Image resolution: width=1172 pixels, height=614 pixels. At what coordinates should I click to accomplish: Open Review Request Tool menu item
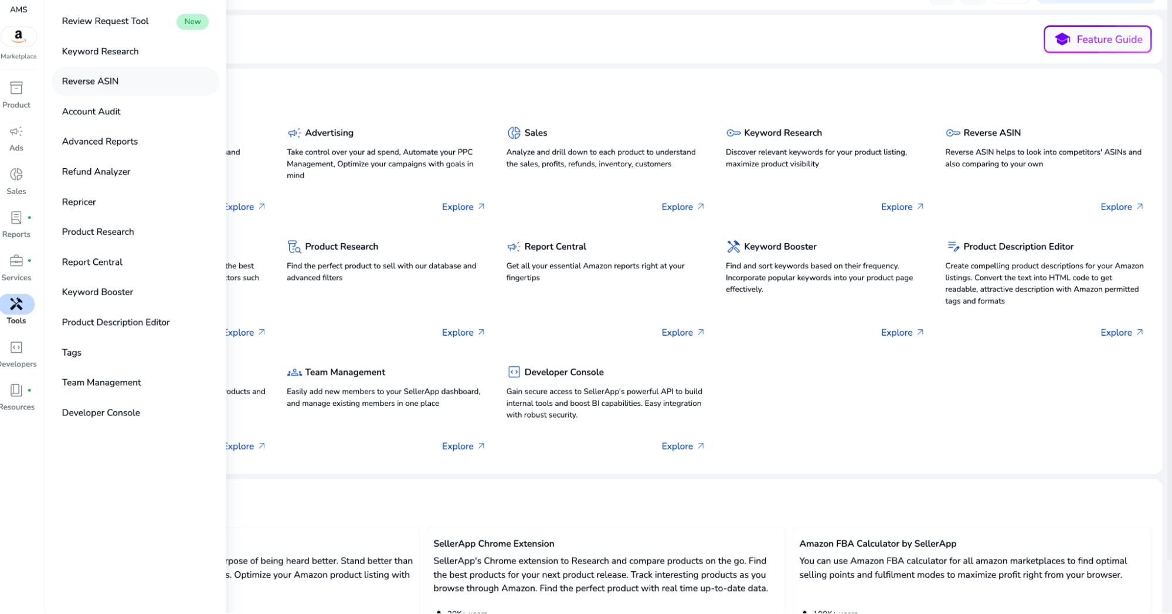(x=106, y=21)
